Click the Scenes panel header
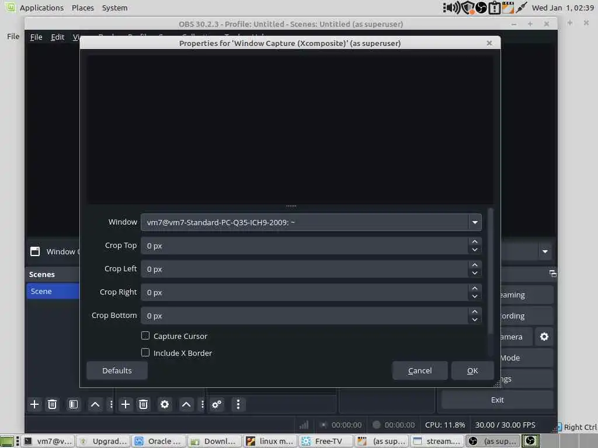Viewport: 598px width, 448px height. [53, 274]
